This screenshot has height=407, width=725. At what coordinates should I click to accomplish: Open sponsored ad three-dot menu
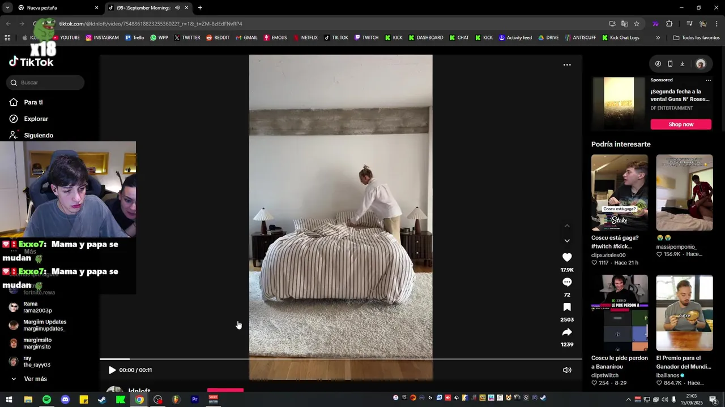(708, 80)
